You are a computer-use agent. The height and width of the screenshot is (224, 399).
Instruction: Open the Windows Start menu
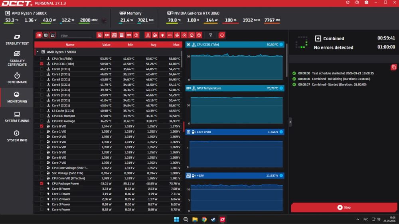pyautogui.click(x=176, y=219)
